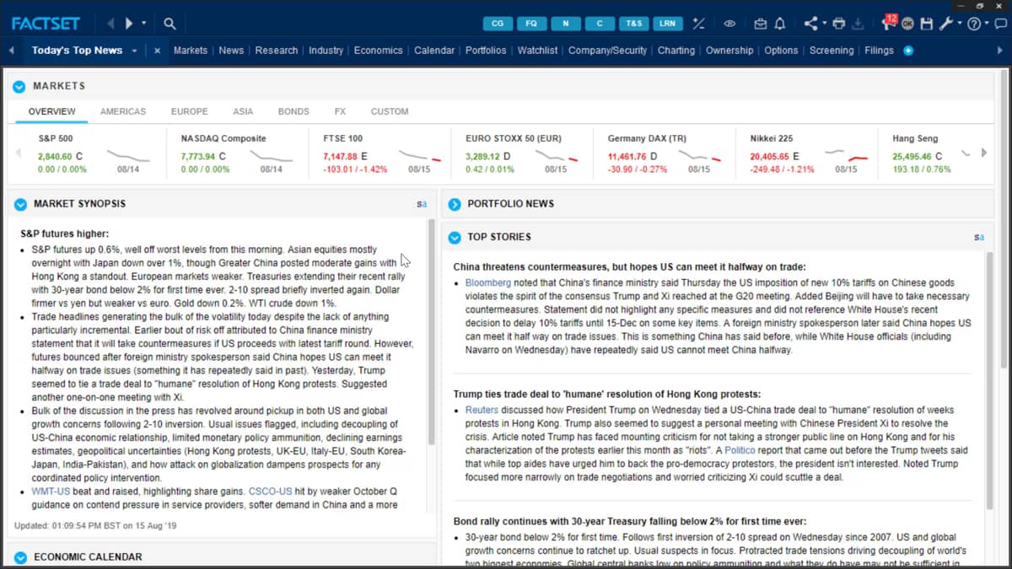Open the Economics menu tab
This screenshot has width=1012, height=569.
[379, 51]
